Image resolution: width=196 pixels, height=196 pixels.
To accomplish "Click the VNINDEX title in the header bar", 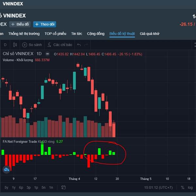I will pos(13,4).
